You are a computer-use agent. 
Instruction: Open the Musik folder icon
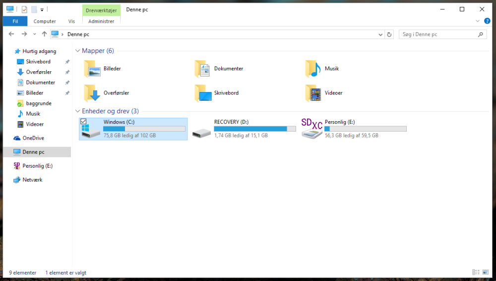tap(313, 69)
